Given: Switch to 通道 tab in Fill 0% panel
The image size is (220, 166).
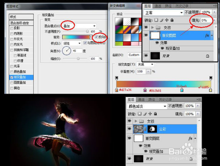Looking at the screenshot, I should tap(158, 6).
